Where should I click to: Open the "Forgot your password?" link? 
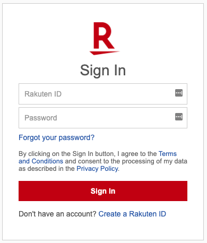[x=56, y=137]
